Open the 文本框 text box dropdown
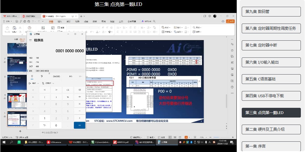The width and height of the screenshot is (305, 152). point(167,32)
